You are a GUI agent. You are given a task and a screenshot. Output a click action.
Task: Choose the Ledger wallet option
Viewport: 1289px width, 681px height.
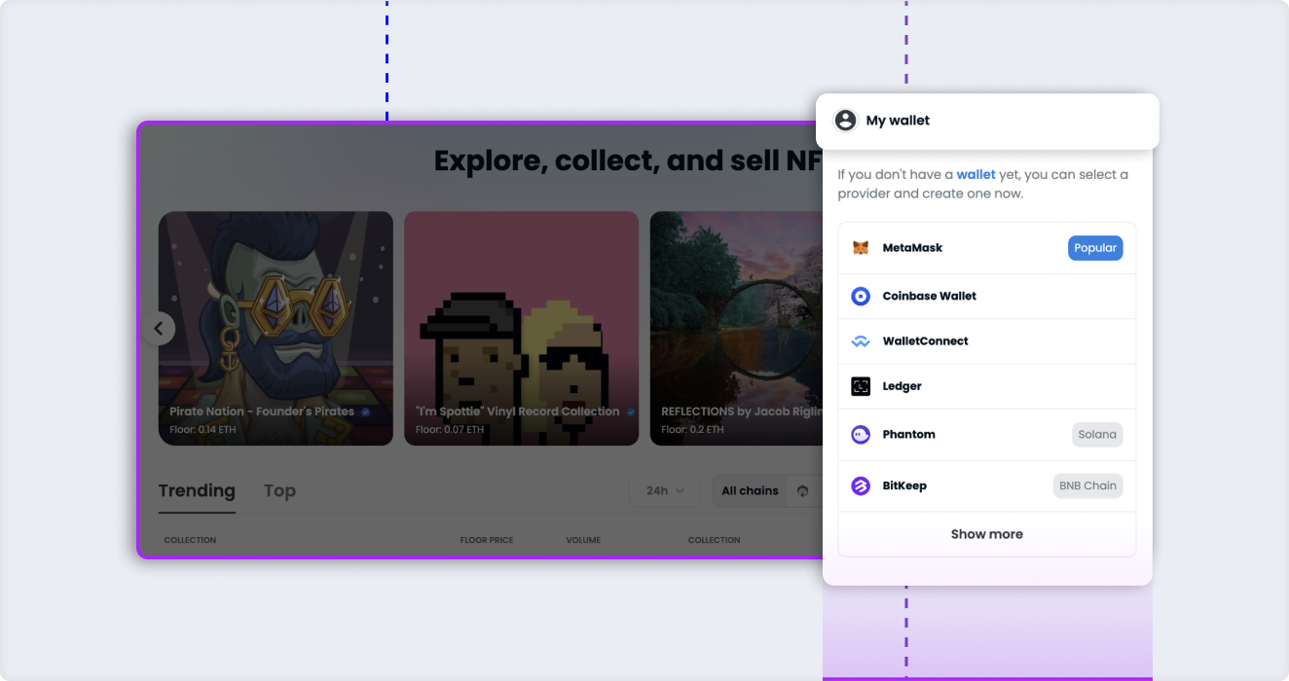click(987, 386)
